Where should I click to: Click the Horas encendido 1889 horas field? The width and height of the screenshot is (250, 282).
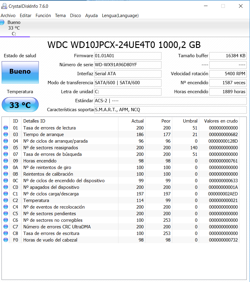point(228,92)
